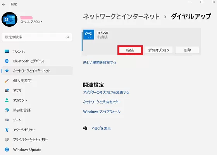
Task: Open the Outlook account profile picture
Action: coord(9,19)
